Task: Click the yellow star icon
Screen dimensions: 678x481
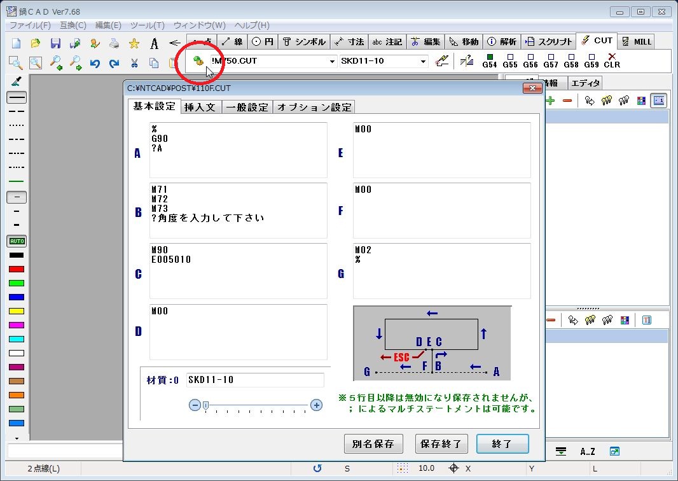Action: click(x=134, y=43)
